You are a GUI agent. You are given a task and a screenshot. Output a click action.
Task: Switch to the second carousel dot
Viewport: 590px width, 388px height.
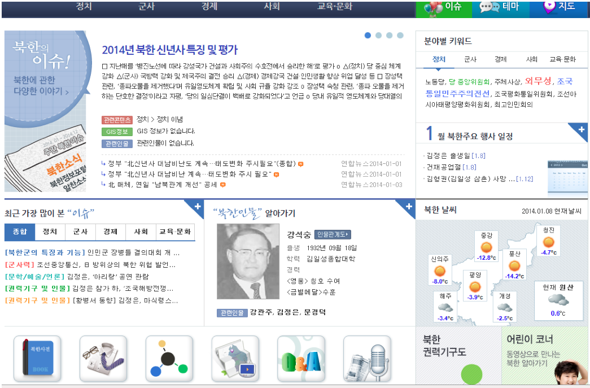point(379,35)
